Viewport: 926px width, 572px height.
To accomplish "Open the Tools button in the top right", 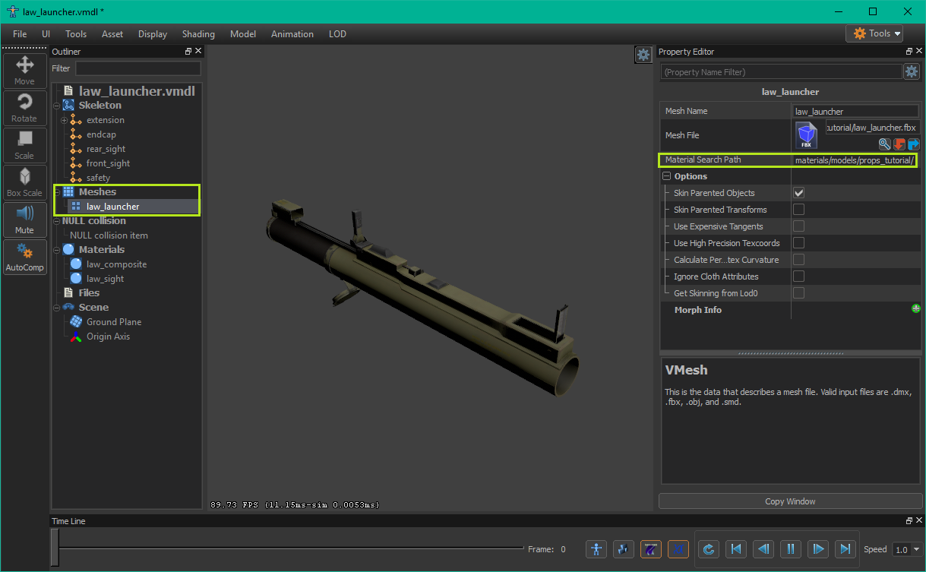I will (874, 33).
